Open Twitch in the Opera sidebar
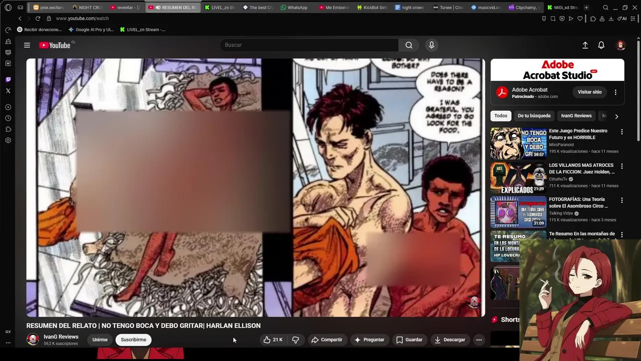The width and height of the screenshot is (641, 361). point(8,80)
